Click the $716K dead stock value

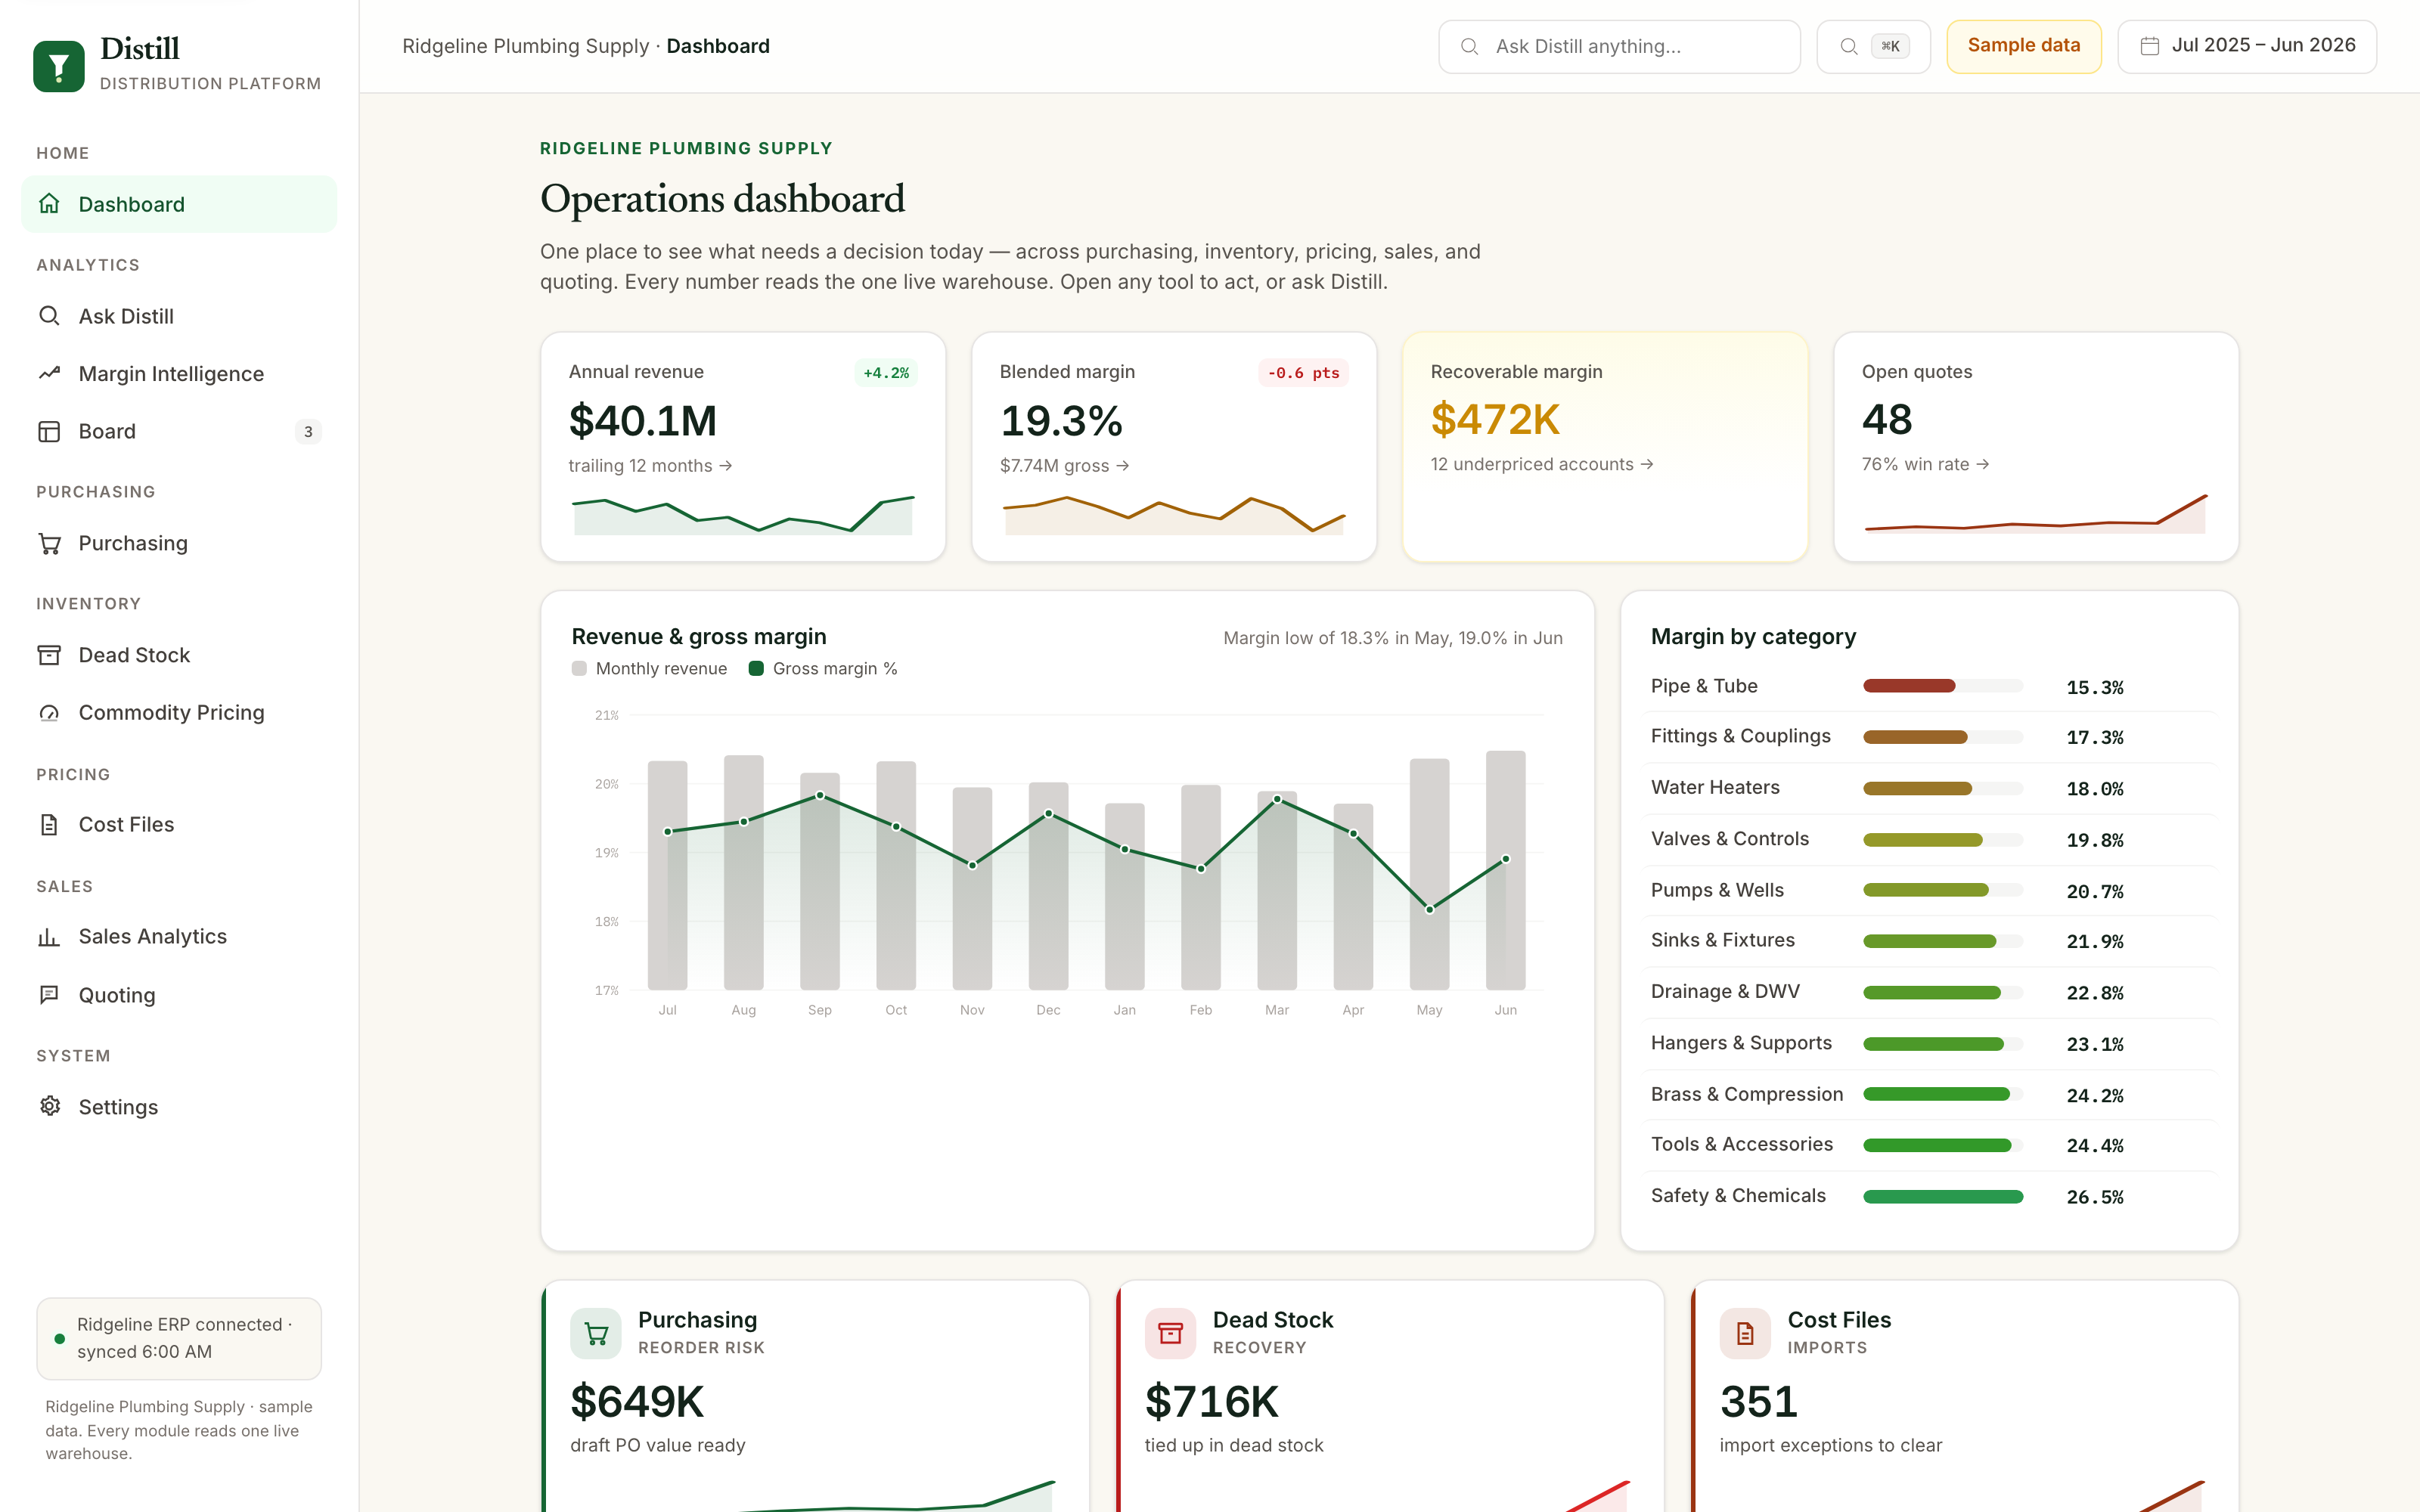coord(1211,1401)
